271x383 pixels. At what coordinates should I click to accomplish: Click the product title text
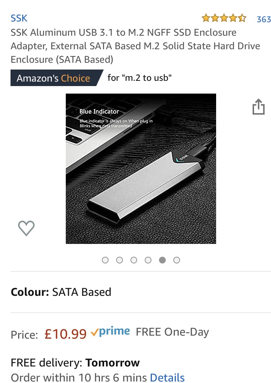click(x=135, y=46)
